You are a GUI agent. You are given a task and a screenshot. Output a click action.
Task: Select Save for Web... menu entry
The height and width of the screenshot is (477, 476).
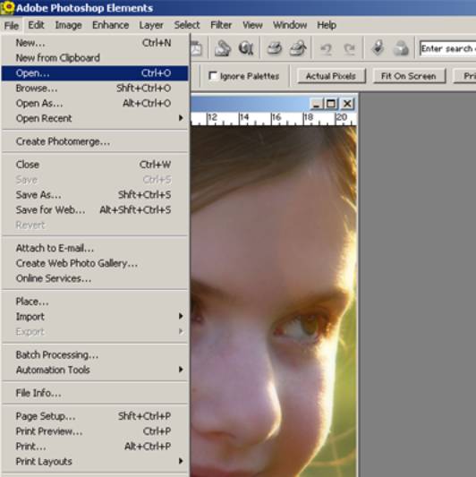tap(94, 209)
